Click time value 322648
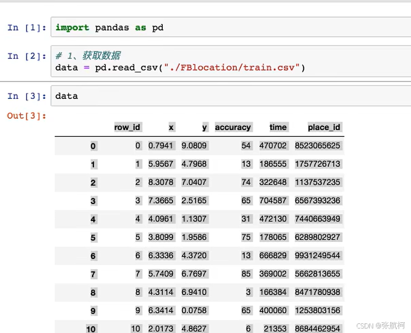The image size is (411, 333). (x=274, y=182)
